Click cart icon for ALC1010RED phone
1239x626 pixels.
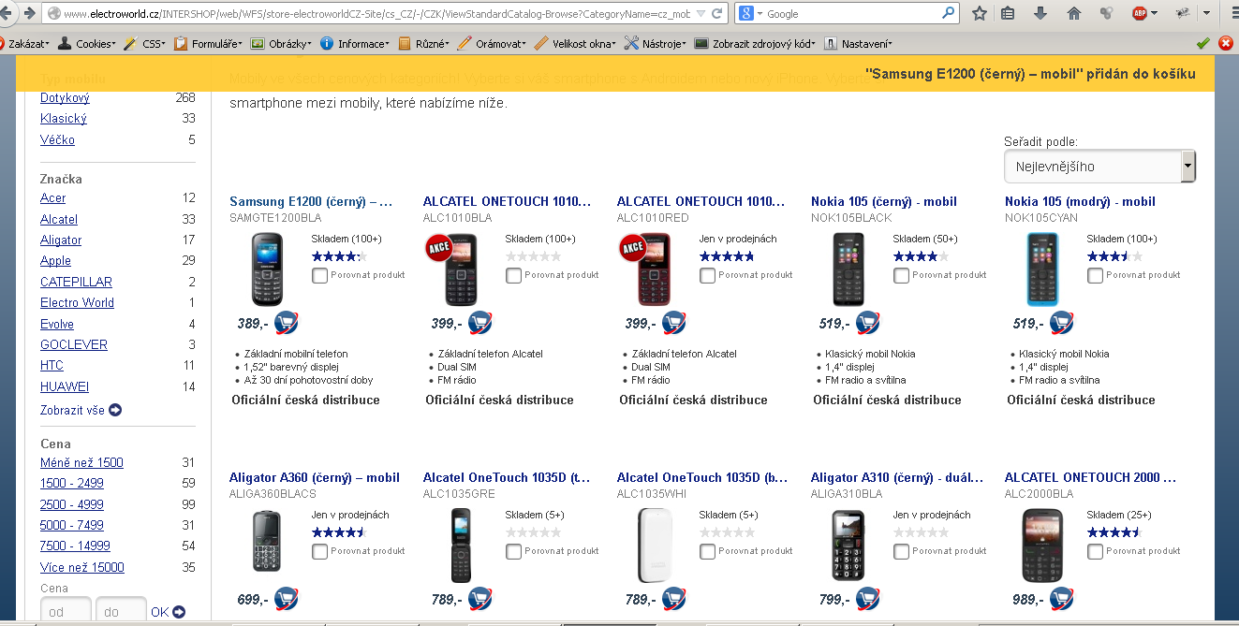(x=673, y=323)
